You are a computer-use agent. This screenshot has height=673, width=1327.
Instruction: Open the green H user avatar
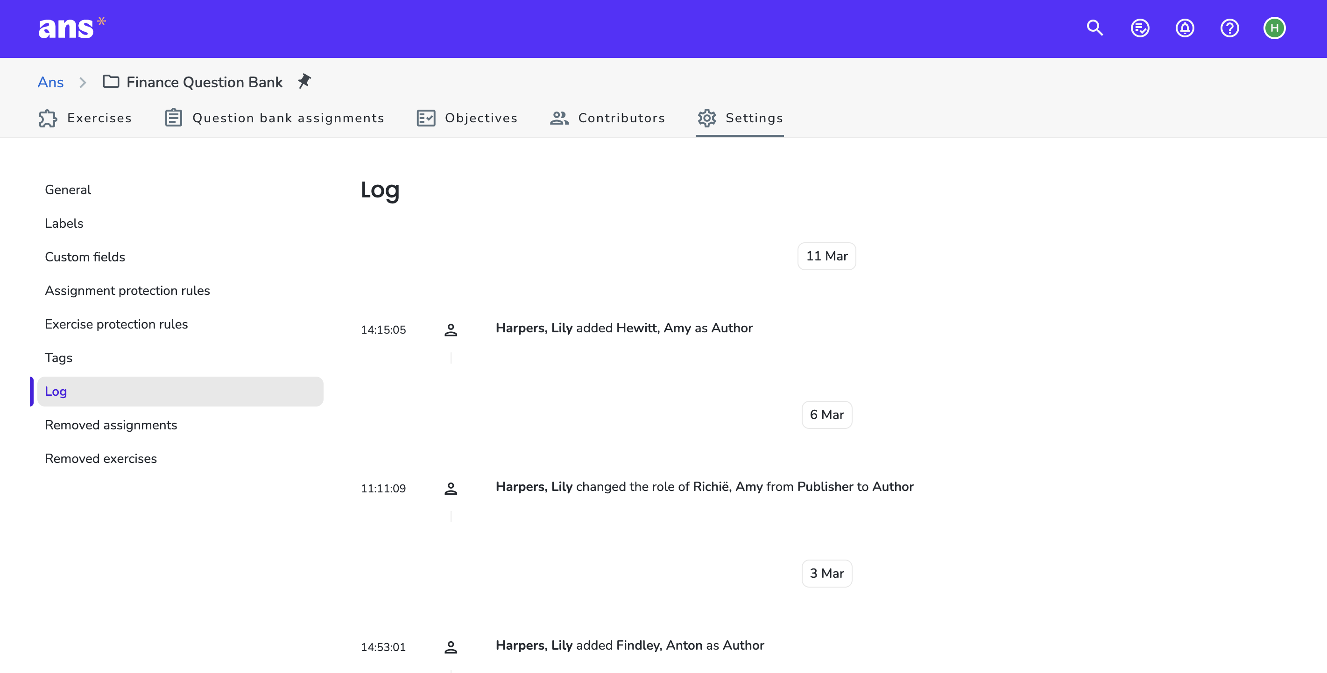tap(1274, 28)
